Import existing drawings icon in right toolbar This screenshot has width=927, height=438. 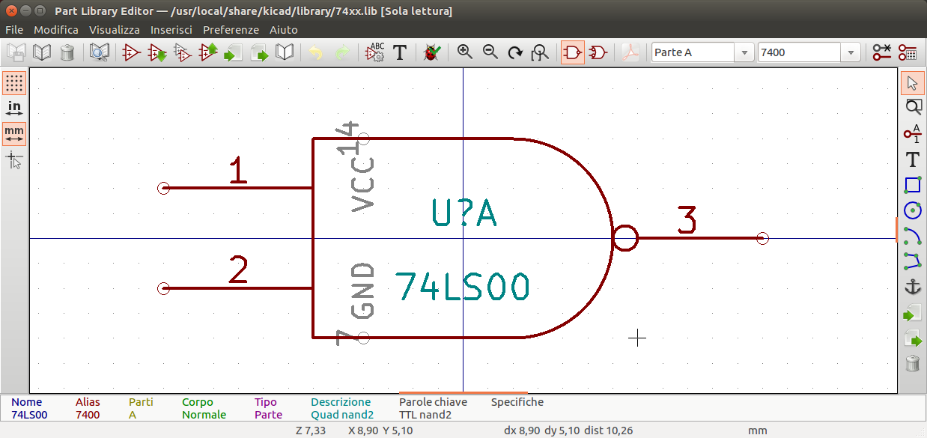pyautogui.click(x=912, y=313)
